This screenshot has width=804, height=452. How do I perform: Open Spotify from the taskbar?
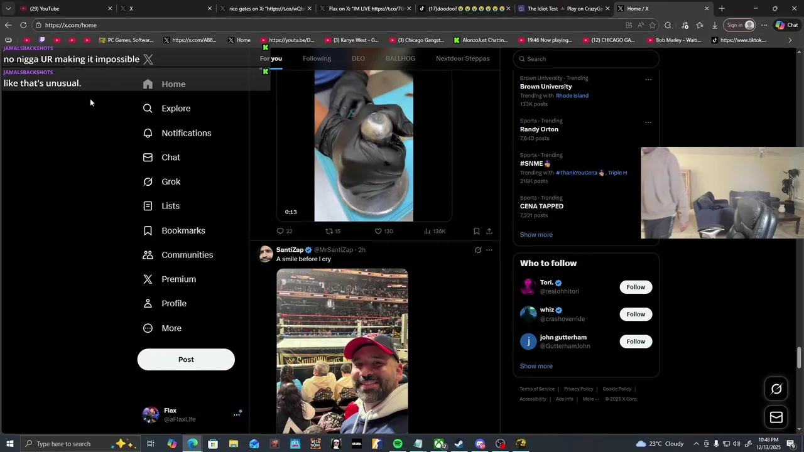point(398,444)
